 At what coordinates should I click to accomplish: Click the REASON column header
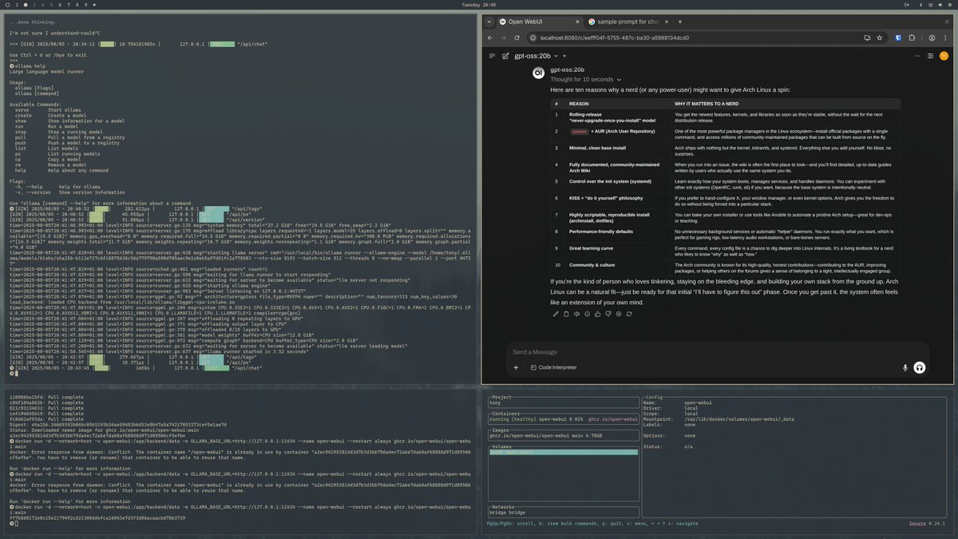[x=579, y=104]
